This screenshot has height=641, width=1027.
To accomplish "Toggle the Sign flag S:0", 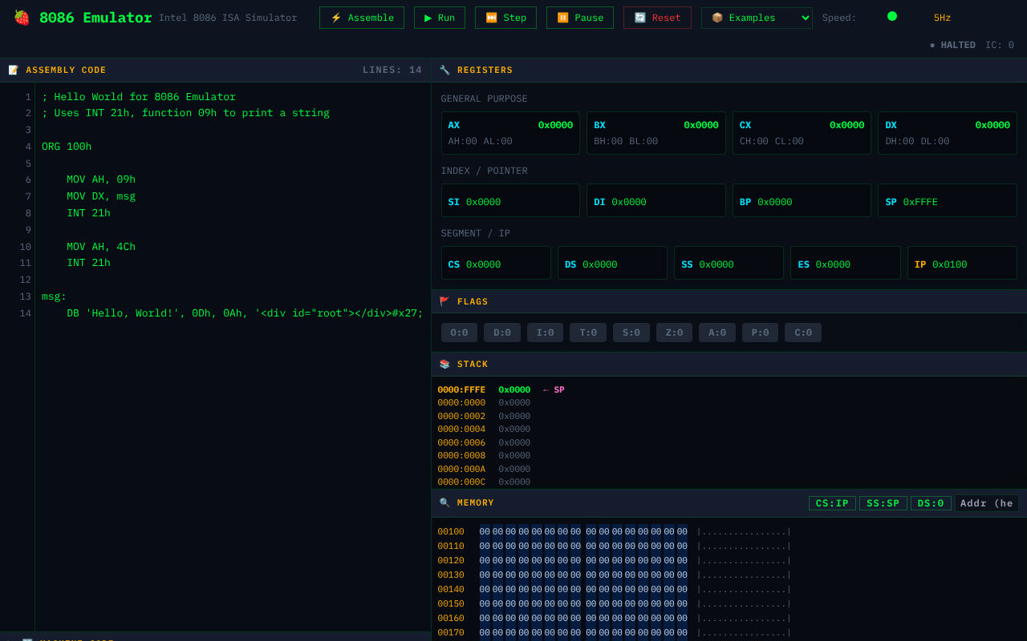I will click(x=631, y=333).
